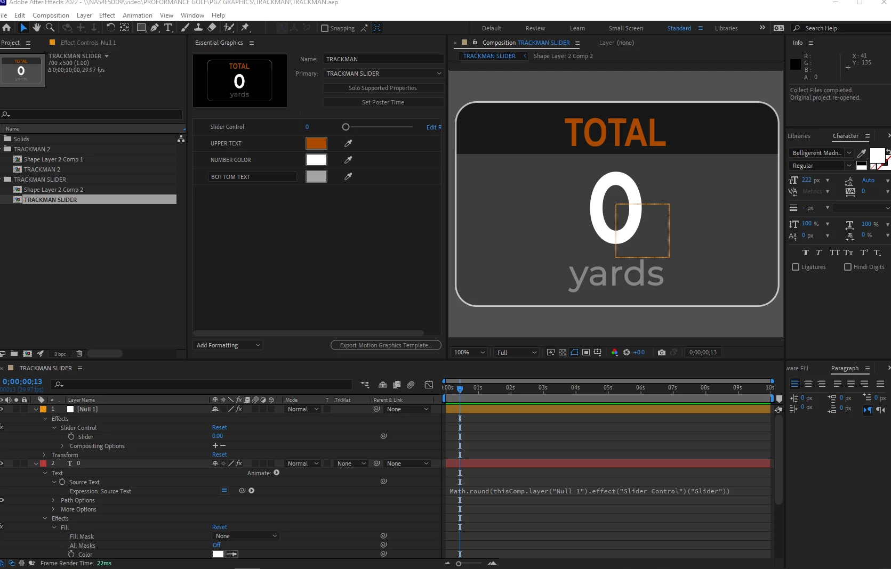Collapse the Slider Control effect
This screenshot has height=569, width=891.
[54, 428]
